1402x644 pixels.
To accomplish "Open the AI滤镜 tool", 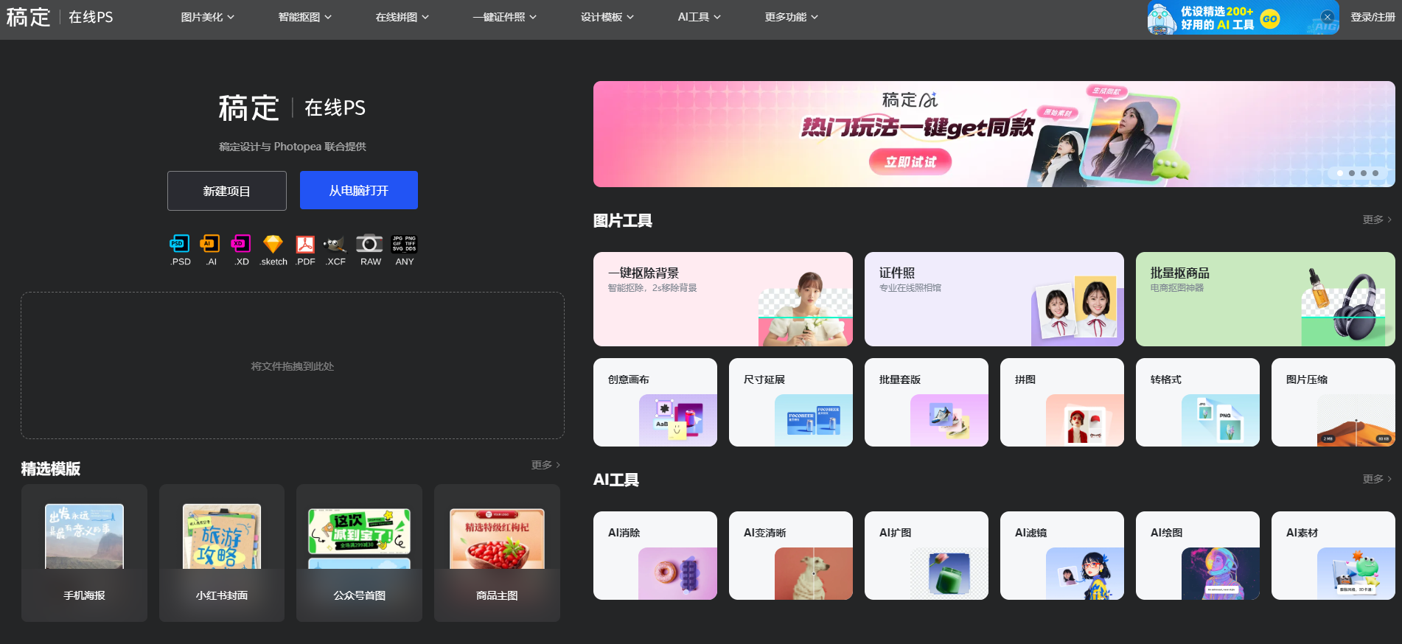I will (x=1062, y=556).
